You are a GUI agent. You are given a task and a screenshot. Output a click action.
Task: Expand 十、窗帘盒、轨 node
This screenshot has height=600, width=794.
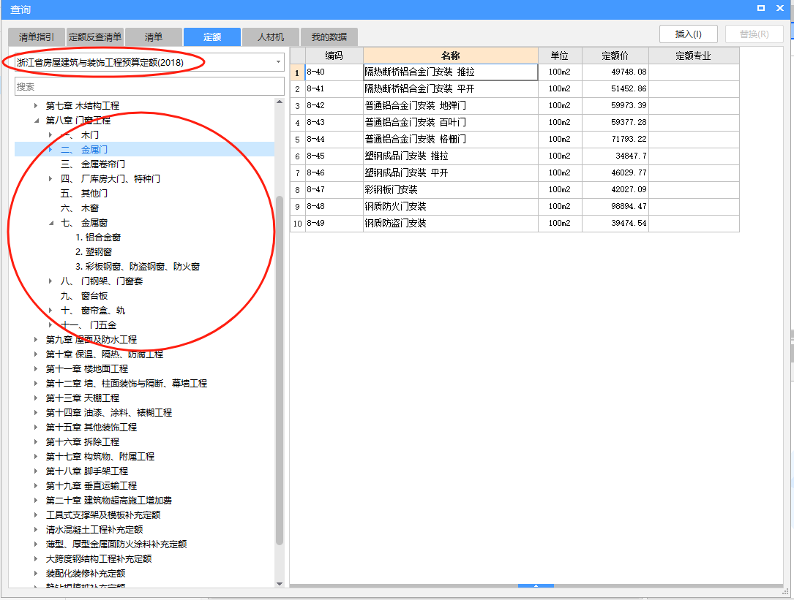[50, 311]
